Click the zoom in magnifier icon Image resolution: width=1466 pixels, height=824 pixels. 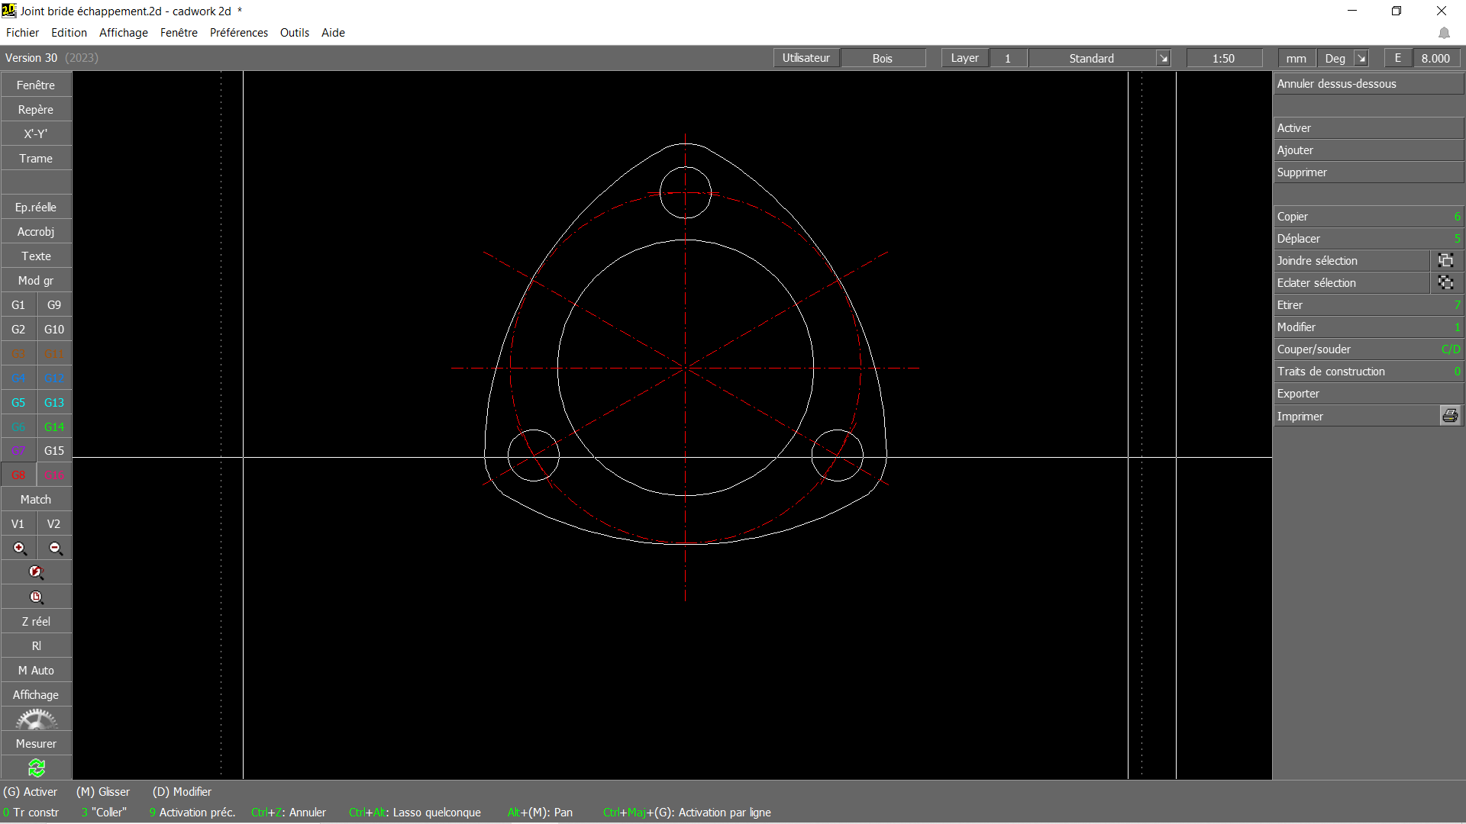tap(19, 548)
